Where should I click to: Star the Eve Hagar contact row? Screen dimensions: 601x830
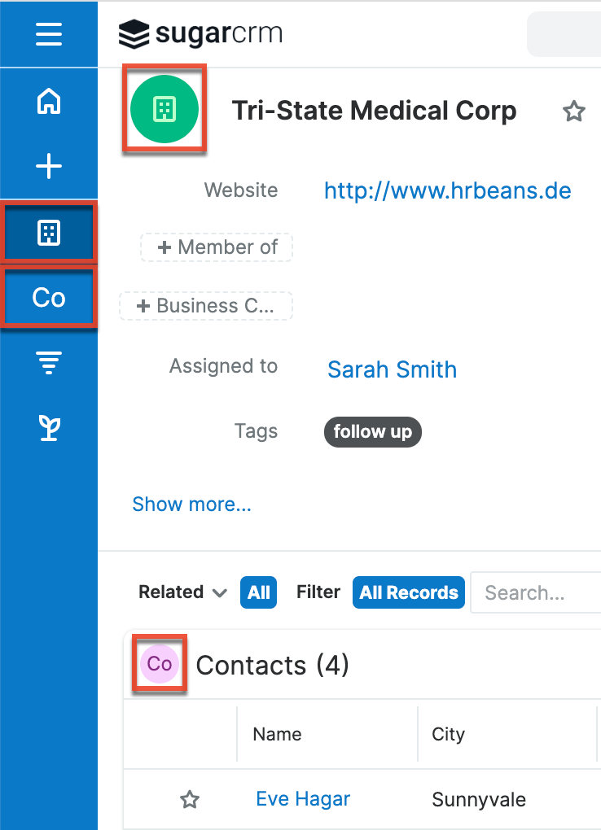click(x=190, y=800)
